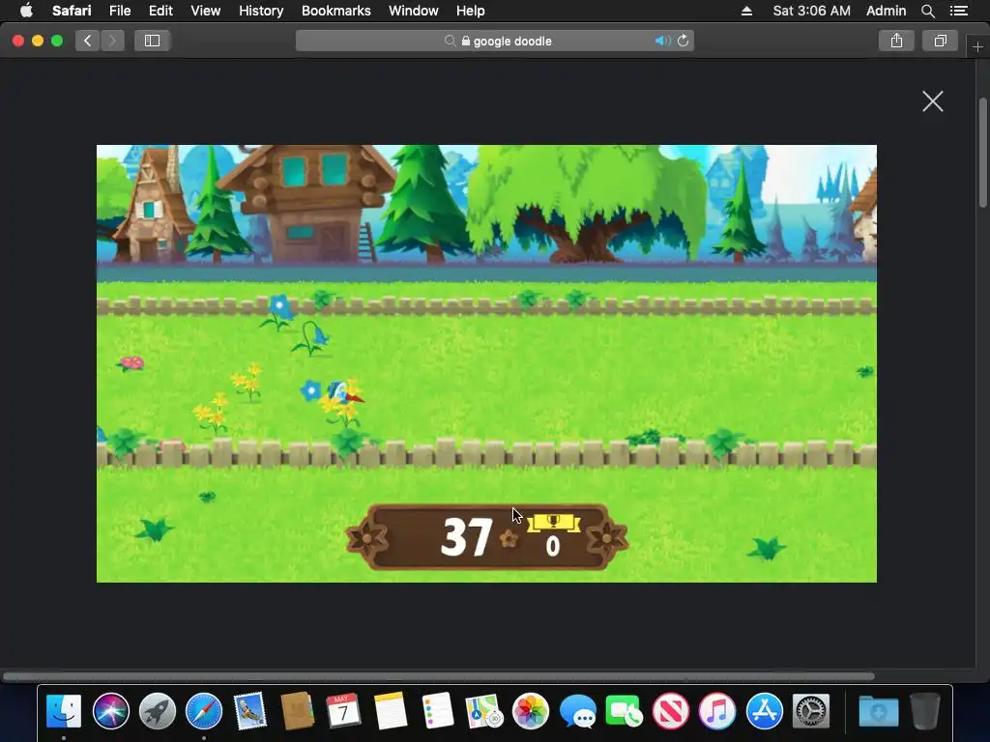This screenshot has width=990, height=742.
Task: Go back to the previous page
Action: 88,41
